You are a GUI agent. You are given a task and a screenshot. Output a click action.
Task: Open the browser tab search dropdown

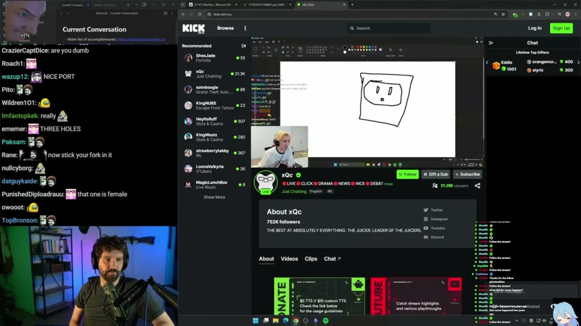(x=182, y=5)
